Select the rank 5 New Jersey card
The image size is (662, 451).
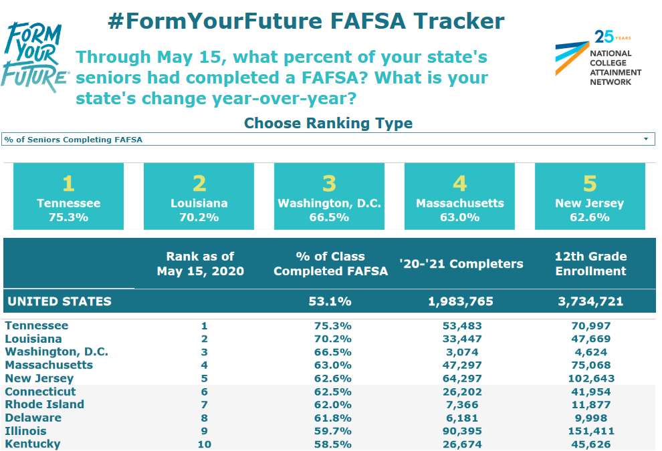click(590, 196)
